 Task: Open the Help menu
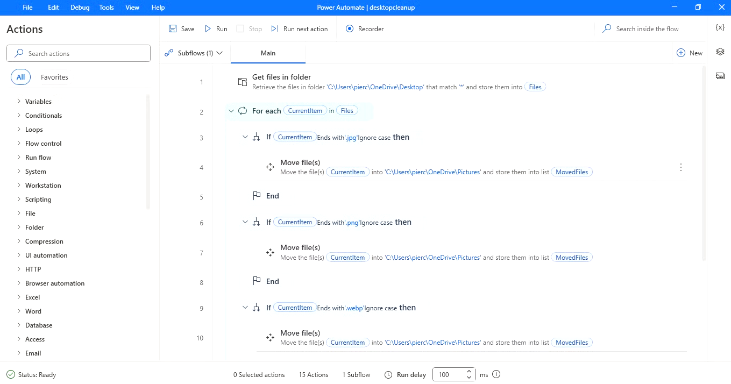pyautogui.click(x=158, y=8)
